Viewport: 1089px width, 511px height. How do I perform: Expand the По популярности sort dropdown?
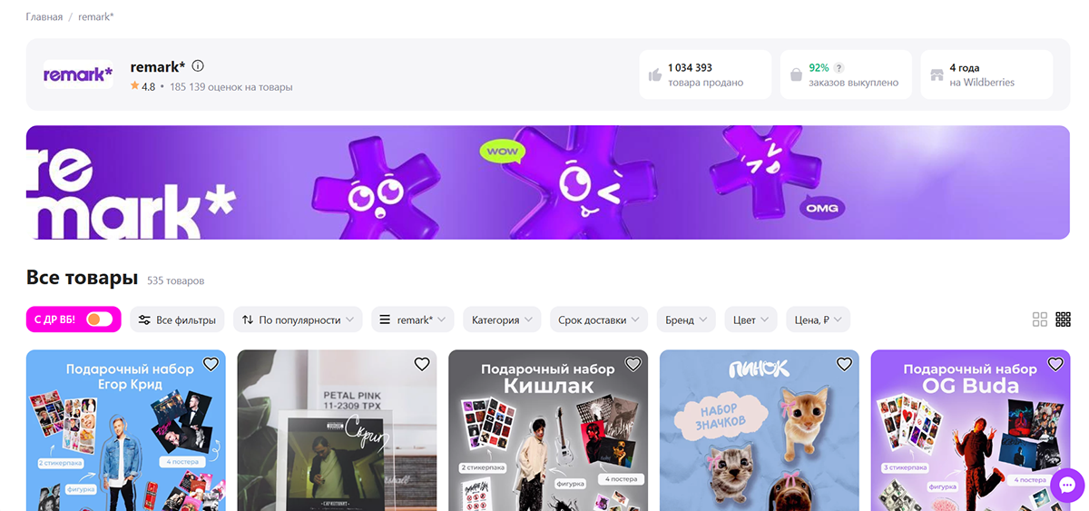point(298,319)
